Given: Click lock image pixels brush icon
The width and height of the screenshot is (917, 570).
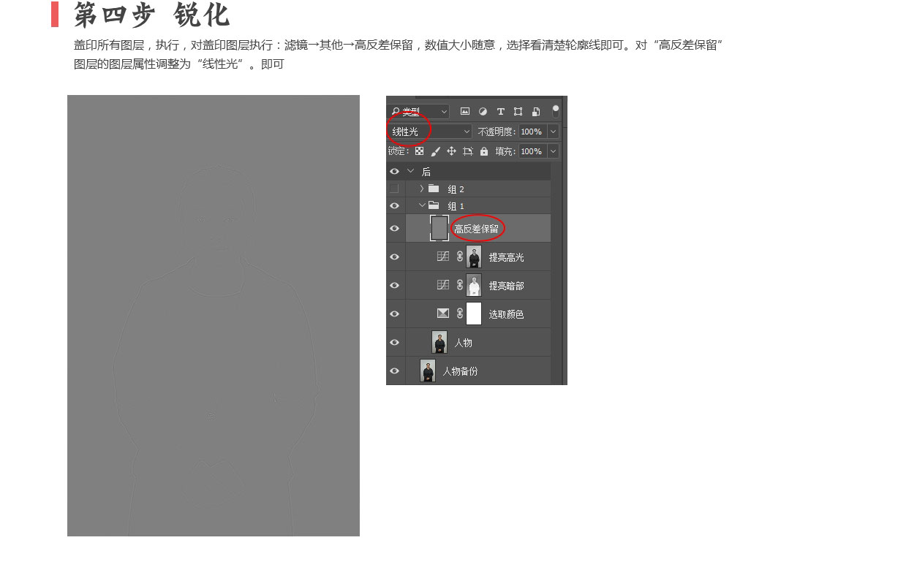Looking at the screenshot, I should point(435,151).
